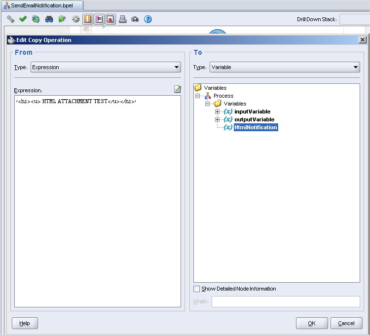Click the green checkmark validate icon

coord(23,19)
